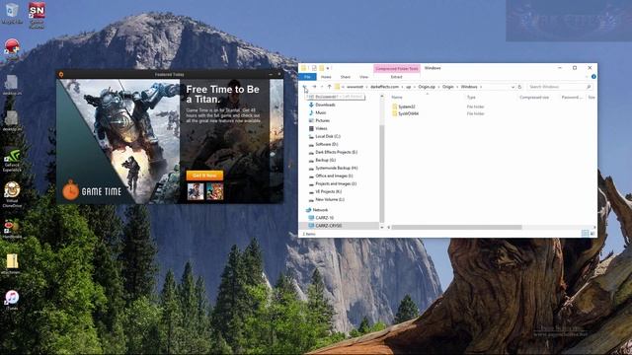Click the Game Time stopwatch icon
This screenshot has width=632, height=355.
pos(70,190)
